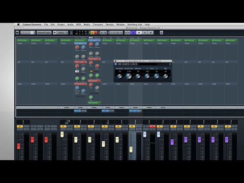Click the gray Output knob under Maximizer
This screenshot has width=244, height=183.
pyautogui.click(x=97, y=88)
